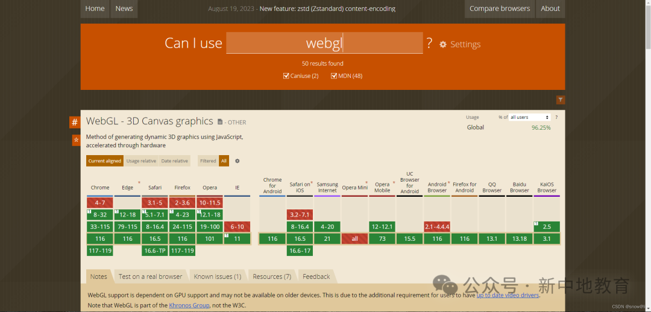Click the IE 6-10 cell
This screenshot has width=651, height=312.
237,227
